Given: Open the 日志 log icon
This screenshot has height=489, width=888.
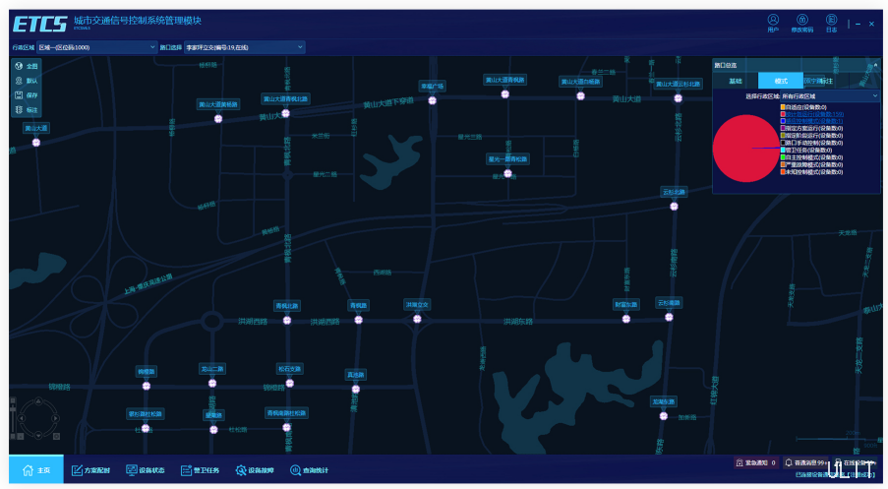Looking at the screenshot, I should pyautogui.click(x=831, y=21).
